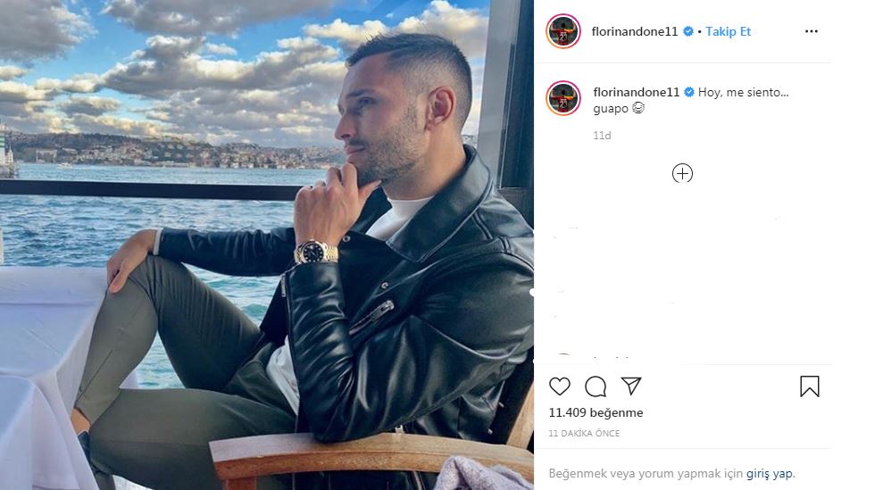This screenshot has width=883, height=490.
Task: Open the three-dot more options menu
Action: coord(811,31)
